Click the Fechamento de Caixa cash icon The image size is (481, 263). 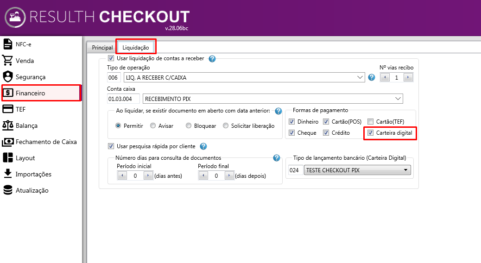[x=8, y=142]
